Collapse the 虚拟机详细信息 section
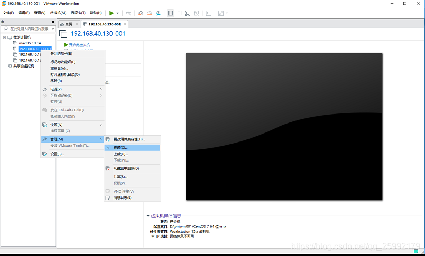The width and height of the screenshot is (425, 256). click(148, 216)
